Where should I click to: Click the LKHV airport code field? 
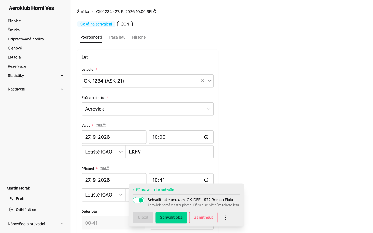(169, 152)
